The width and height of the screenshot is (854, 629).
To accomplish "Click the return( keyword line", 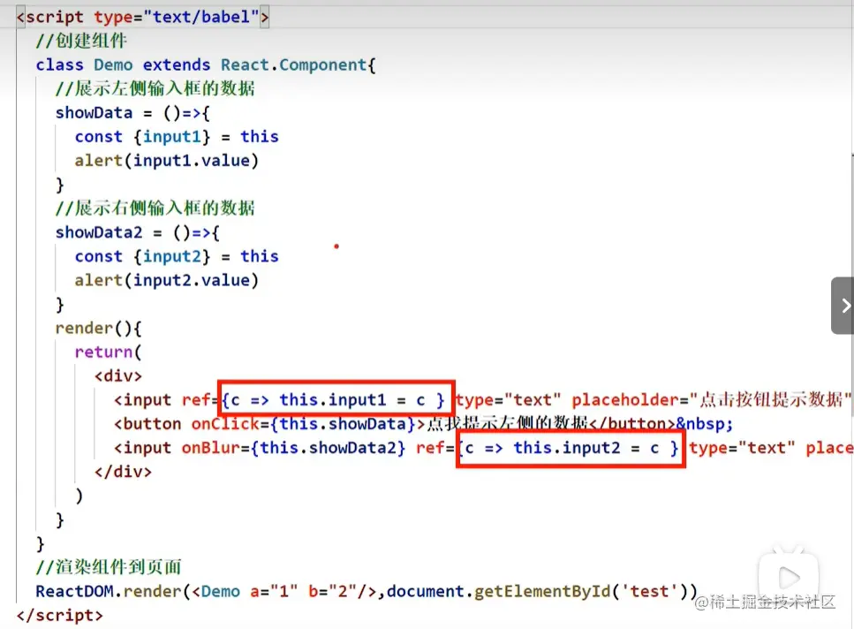I will pos(108,352).
